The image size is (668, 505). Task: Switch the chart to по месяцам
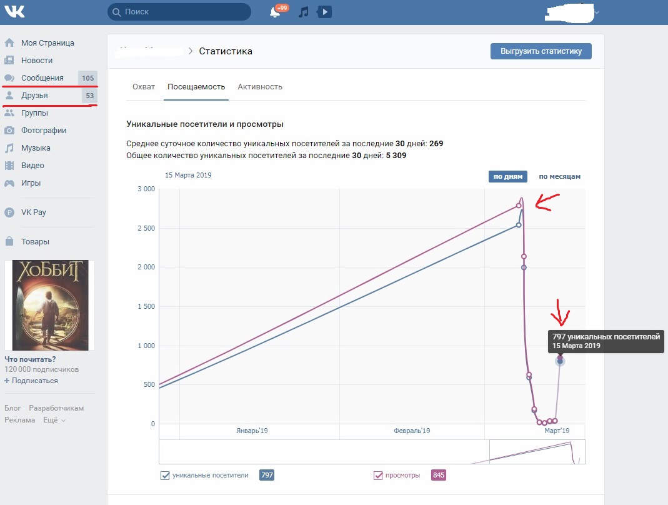(559, 176)
